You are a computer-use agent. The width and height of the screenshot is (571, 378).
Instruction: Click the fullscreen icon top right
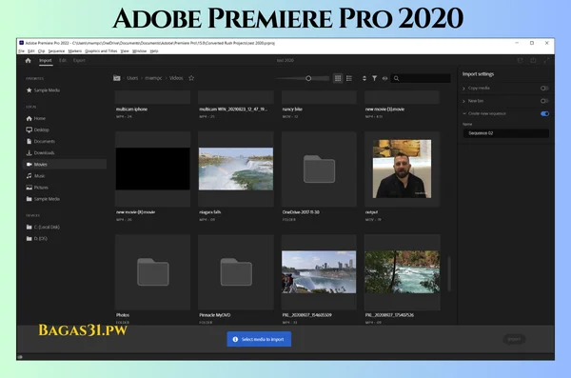click(546, 61)
